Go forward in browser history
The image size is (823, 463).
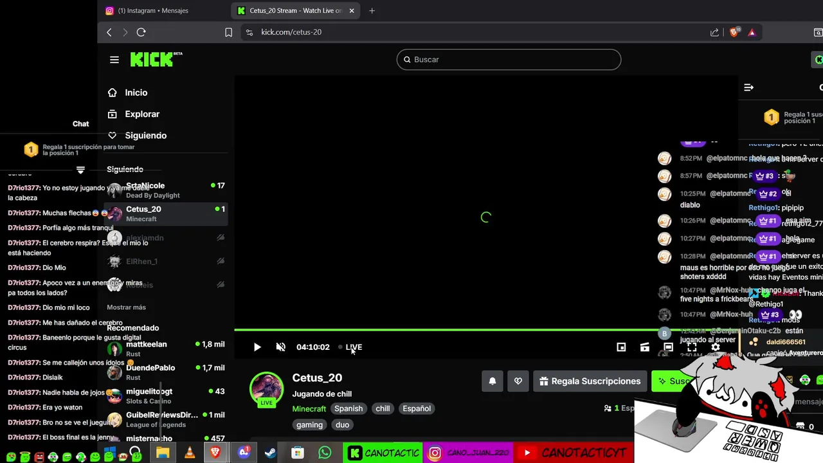coord(125,32)
